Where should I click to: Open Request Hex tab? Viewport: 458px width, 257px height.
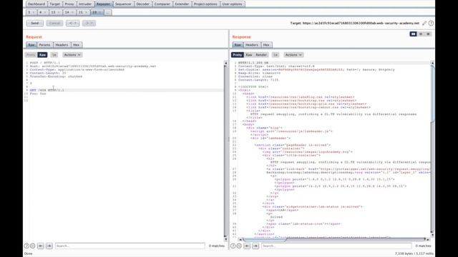tap(77, 45)
